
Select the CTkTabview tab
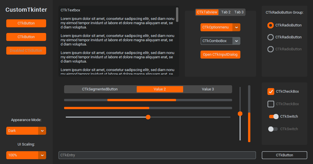[206, 12]
